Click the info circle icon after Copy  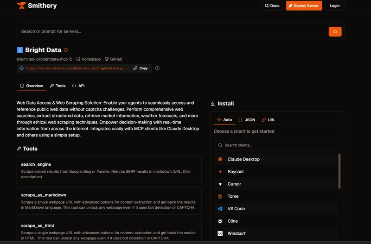pos(157,68)
